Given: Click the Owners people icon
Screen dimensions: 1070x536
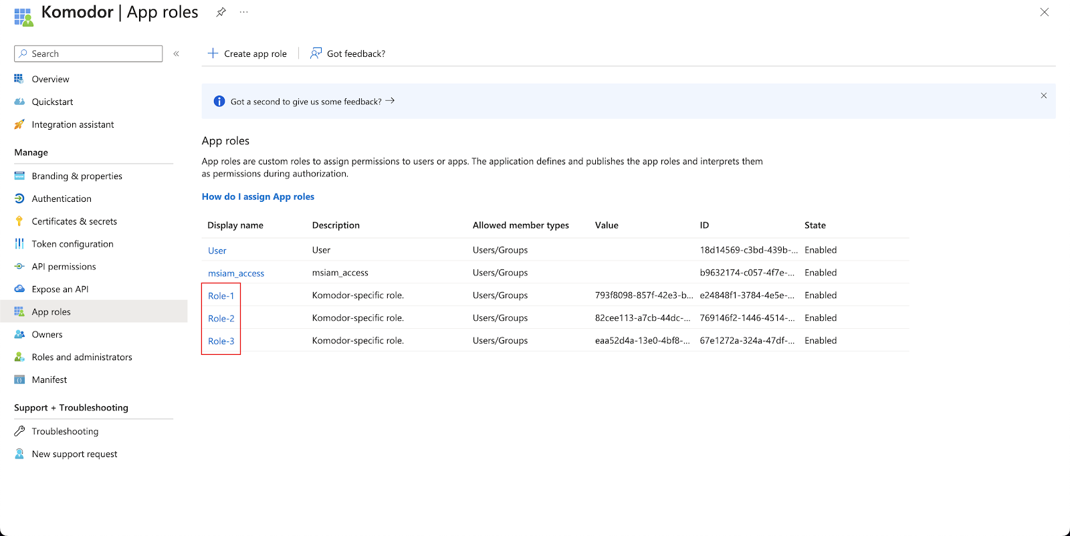Looking at the screenshot, I should [19, 334].
